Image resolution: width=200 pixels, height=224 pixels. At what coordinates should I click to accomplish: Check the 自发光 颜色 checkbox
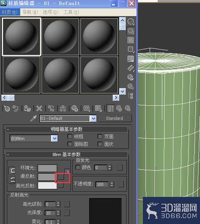(78, 167)
